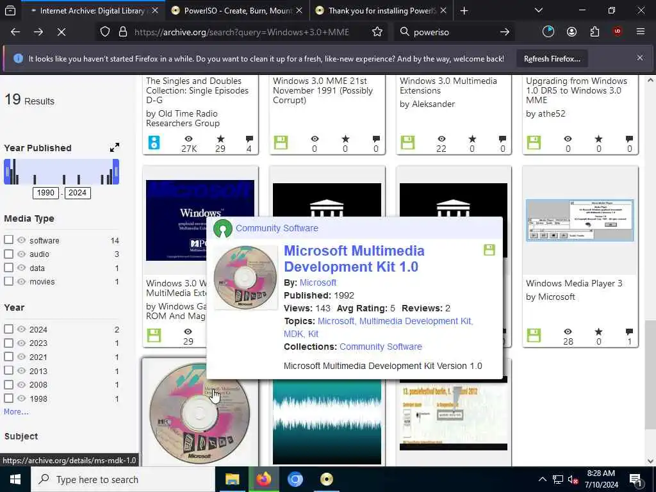
Task: Toggle the eye icon next to software
Action: (x=21, y=240)
